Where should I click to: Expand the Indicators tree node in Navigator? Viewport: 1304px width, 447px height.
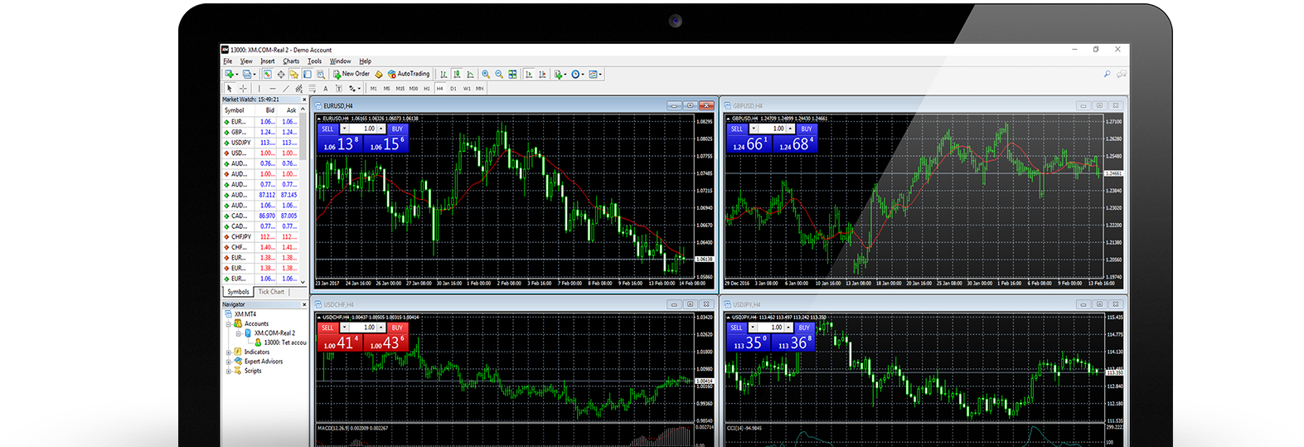229,352
